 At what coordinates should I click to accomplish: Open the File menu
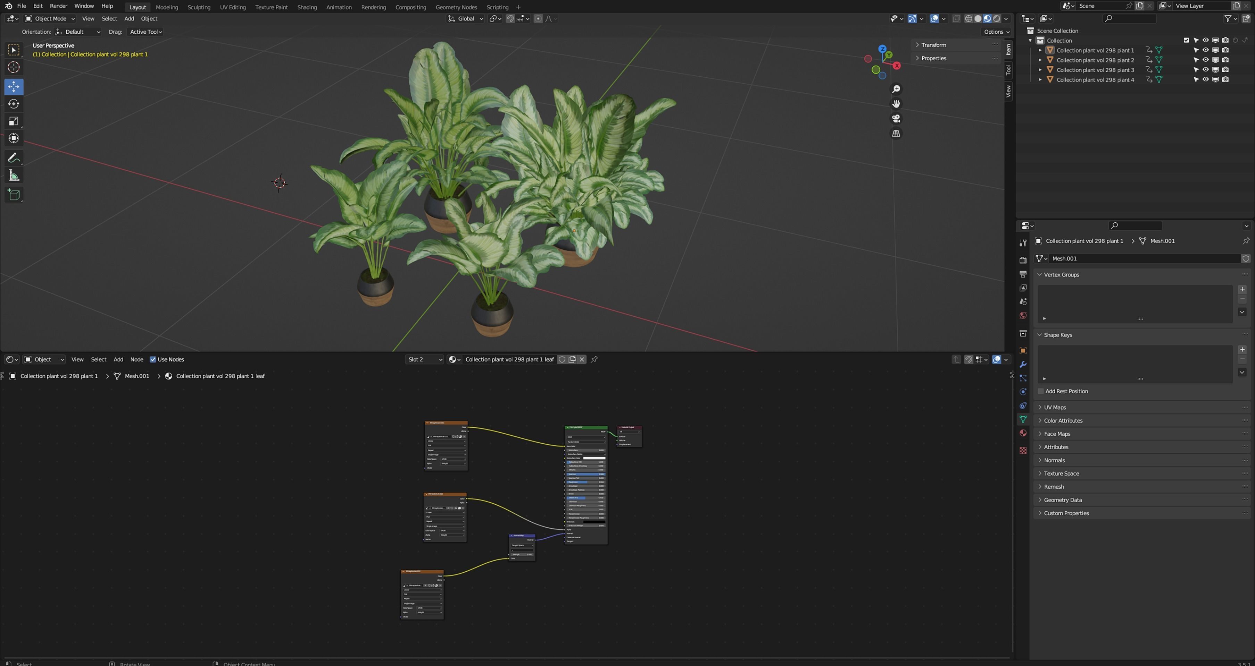(x=22, y=6)
